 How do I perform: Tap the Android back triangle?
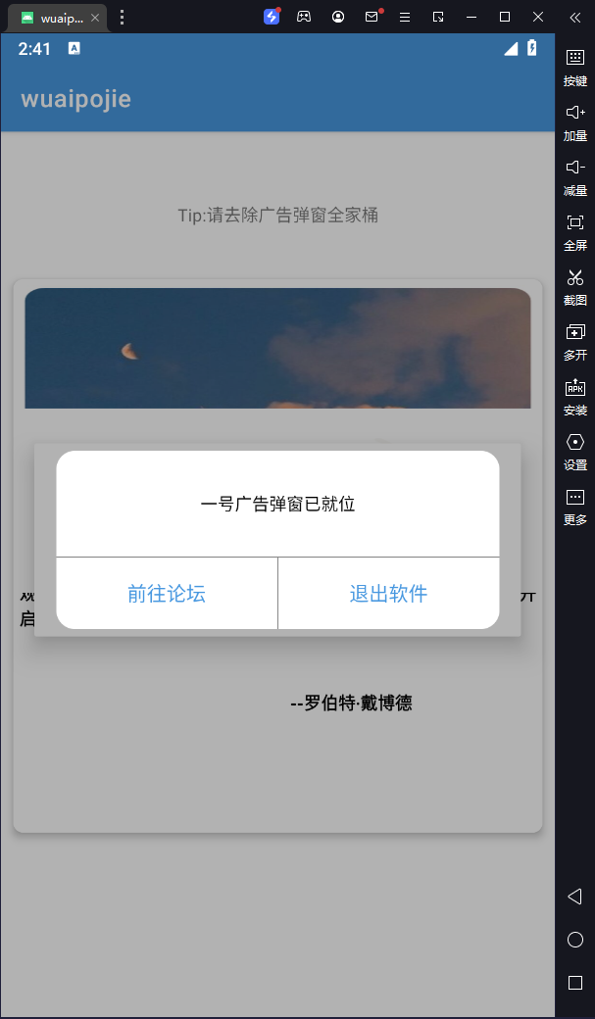[574, 897]
